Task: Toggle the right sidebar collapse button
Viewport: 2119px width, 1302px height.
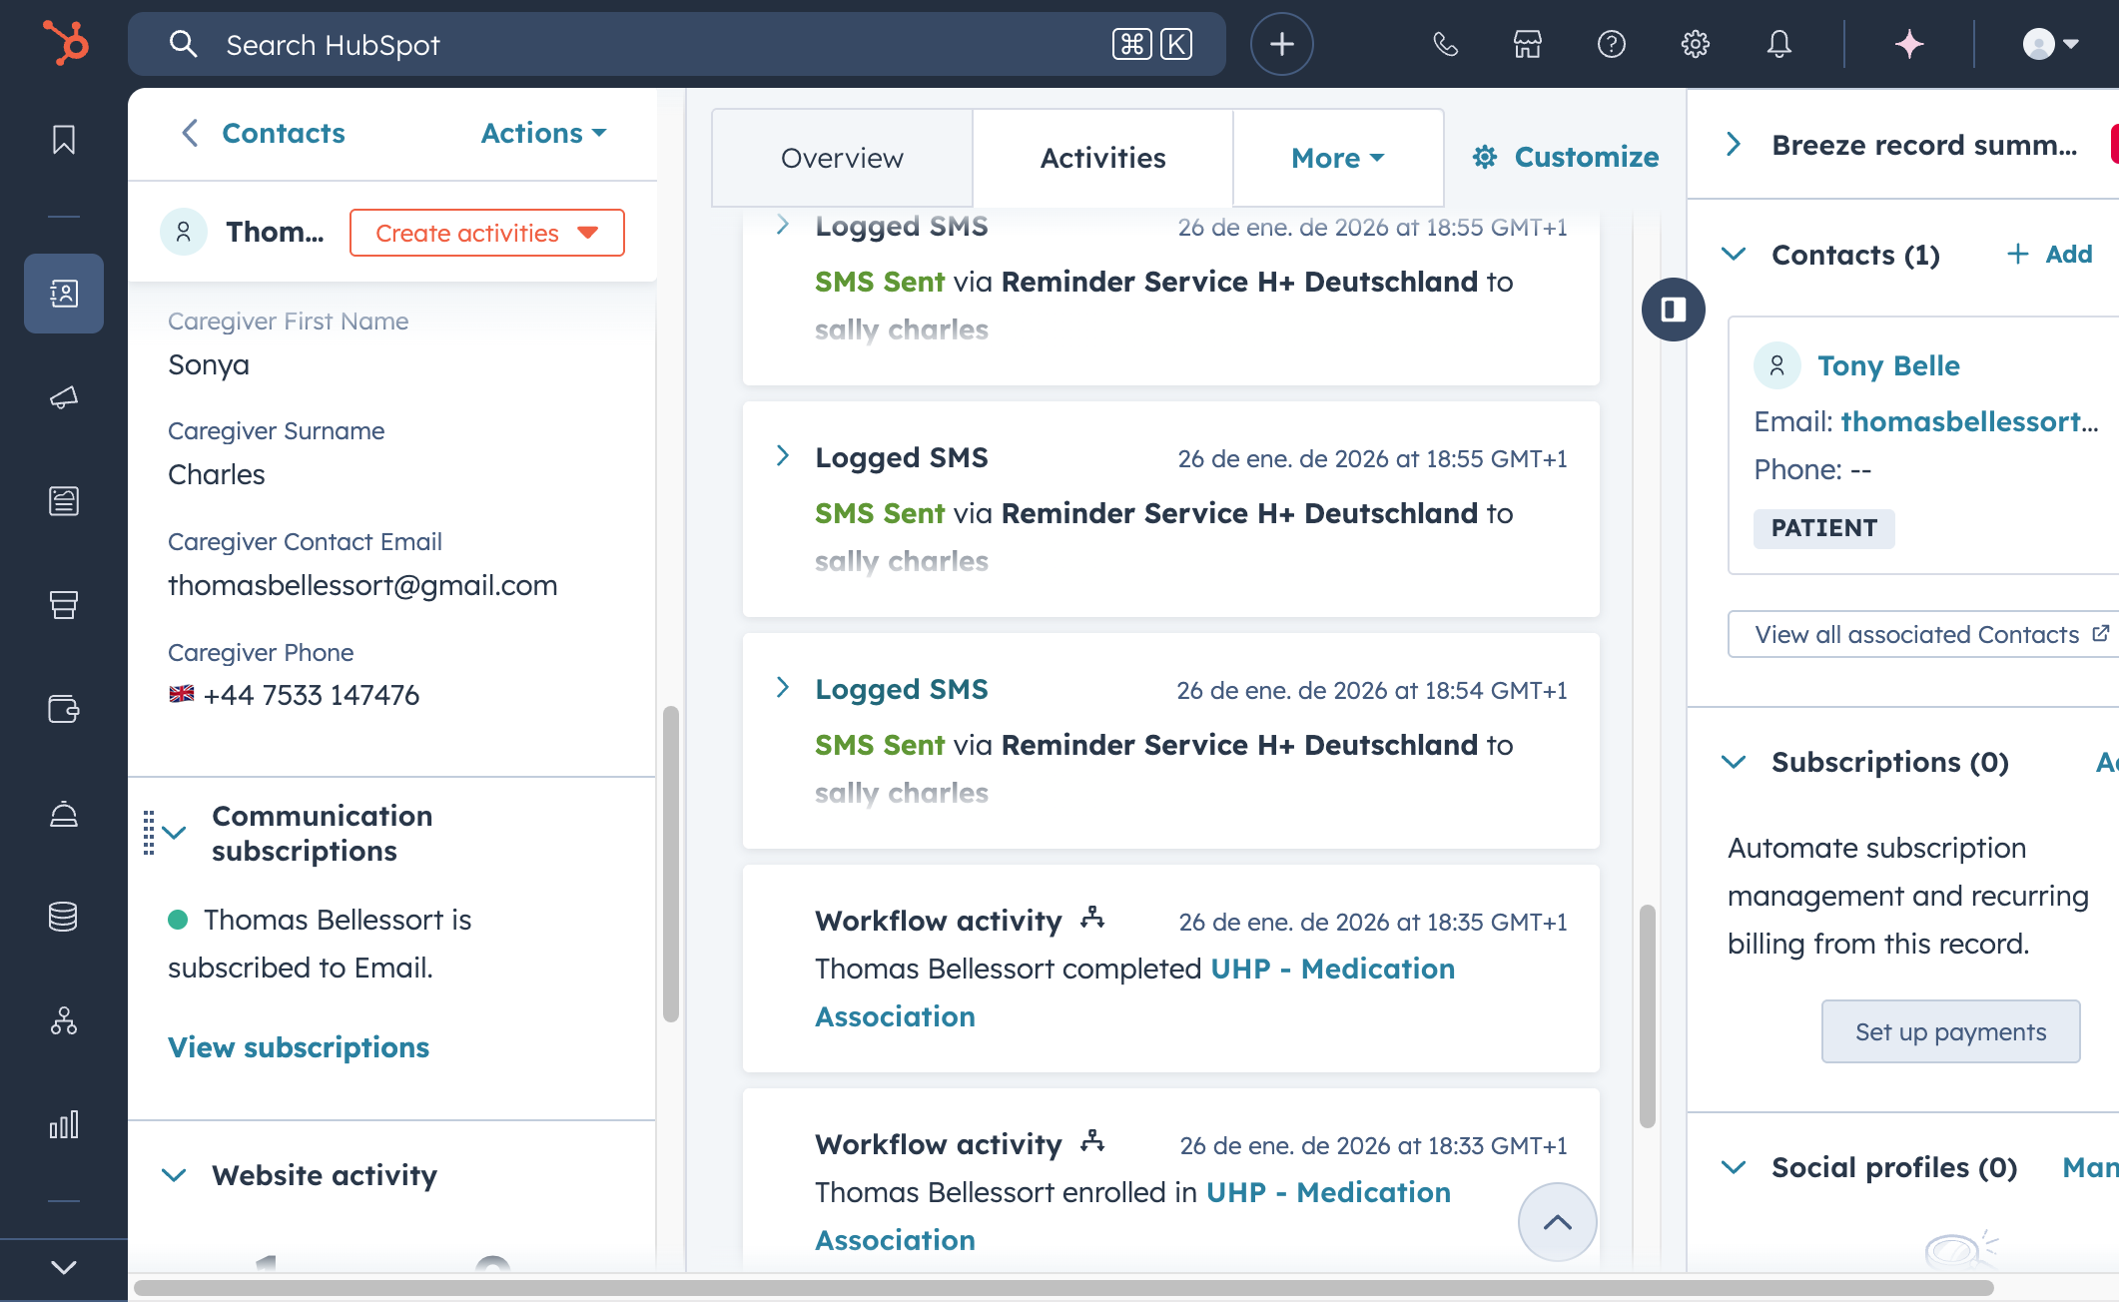Action: [x=1674, y=310]
